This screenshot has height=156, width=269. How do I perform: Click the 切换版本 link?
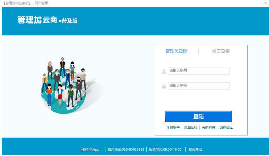pyautogui.click(x=226, y=128)
